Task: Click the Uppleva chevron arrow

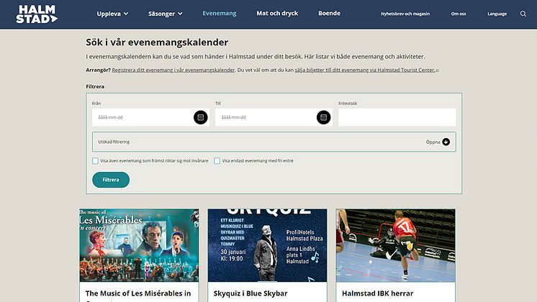Action: point(126,14)
